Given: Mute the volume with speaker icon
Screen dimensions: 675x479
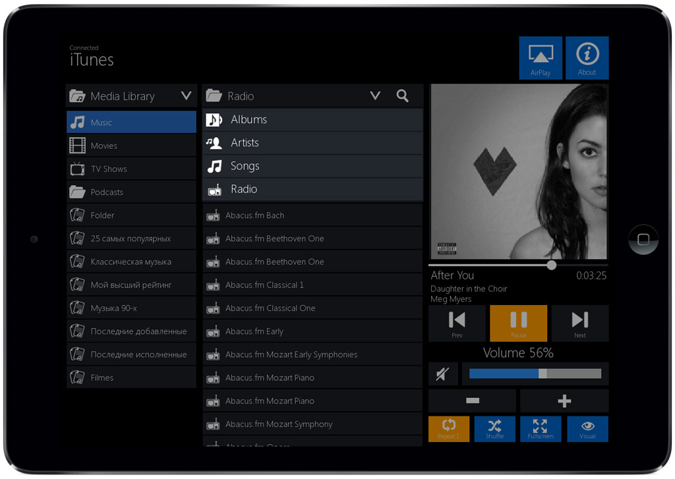Looking at the screenshot, I should (x=442, y=374).
